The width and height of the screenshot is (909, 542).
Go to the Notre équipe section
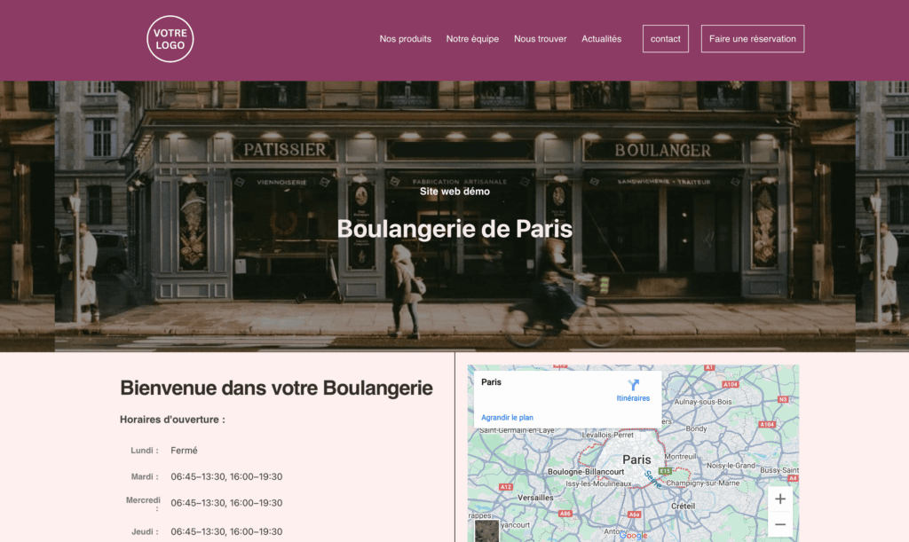472,39
